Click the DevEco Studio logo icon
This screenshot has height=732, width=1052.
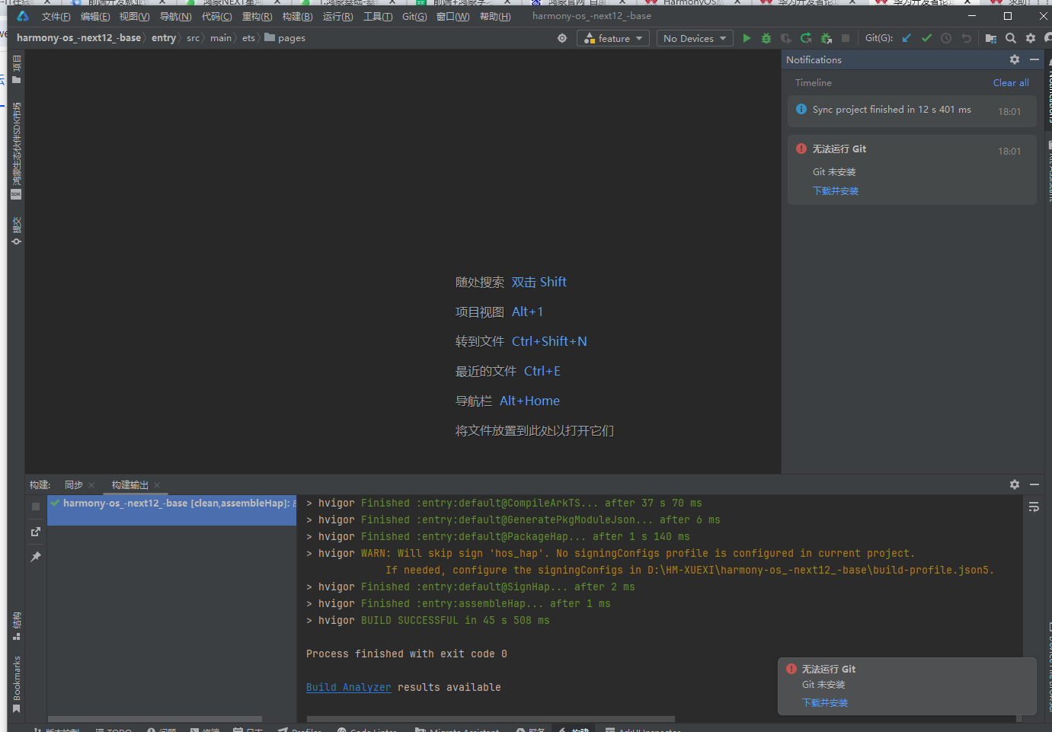(23, 16)
